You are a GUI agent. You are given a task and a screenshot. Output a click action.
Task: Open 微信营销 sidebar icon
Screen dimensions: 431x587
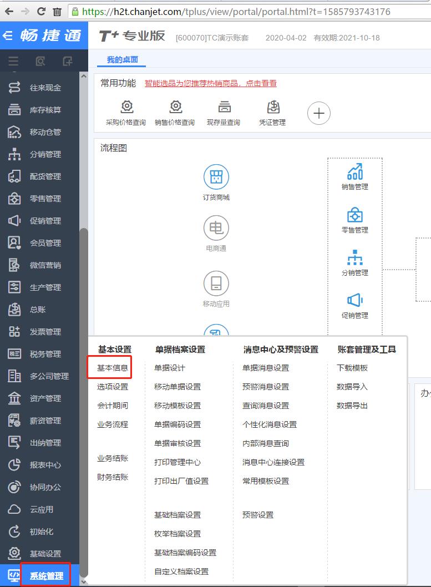pos(14,265)
